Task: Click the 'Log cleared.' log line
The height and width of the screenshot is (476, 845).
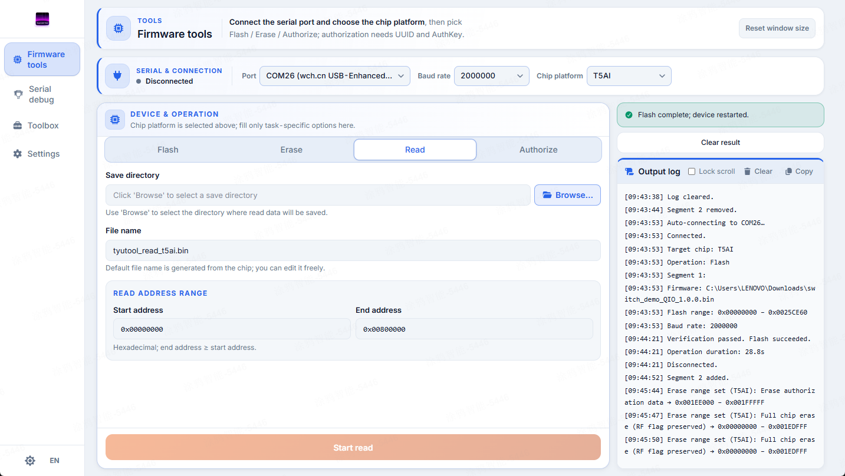Action: pos(669,197)
